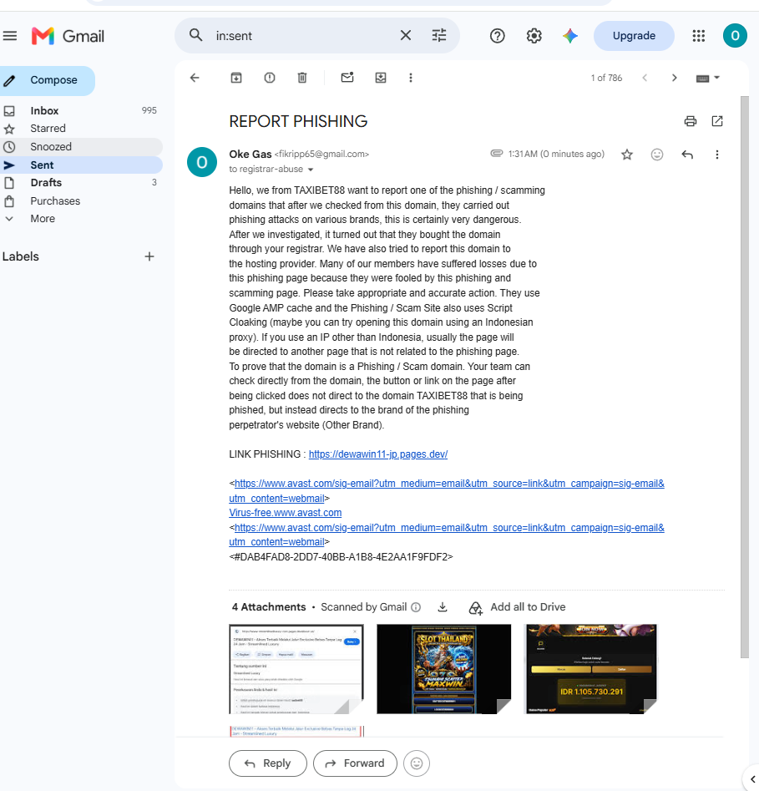Mark the message as unread
Viewport: 759px width, 791px height.
click(x=347, y=78)
